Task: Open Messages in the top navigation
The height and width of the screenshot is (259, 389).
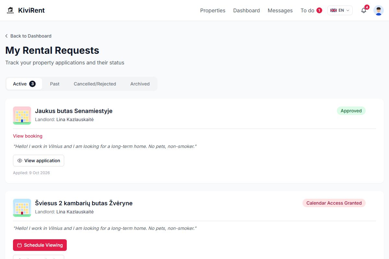Action: [x=280, y=10]
